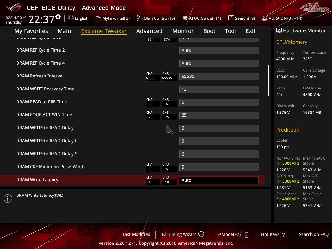Click the vertical scrollbar of the settings list
The width and height of the screenshot is (332, 249).
coord(268,81)
